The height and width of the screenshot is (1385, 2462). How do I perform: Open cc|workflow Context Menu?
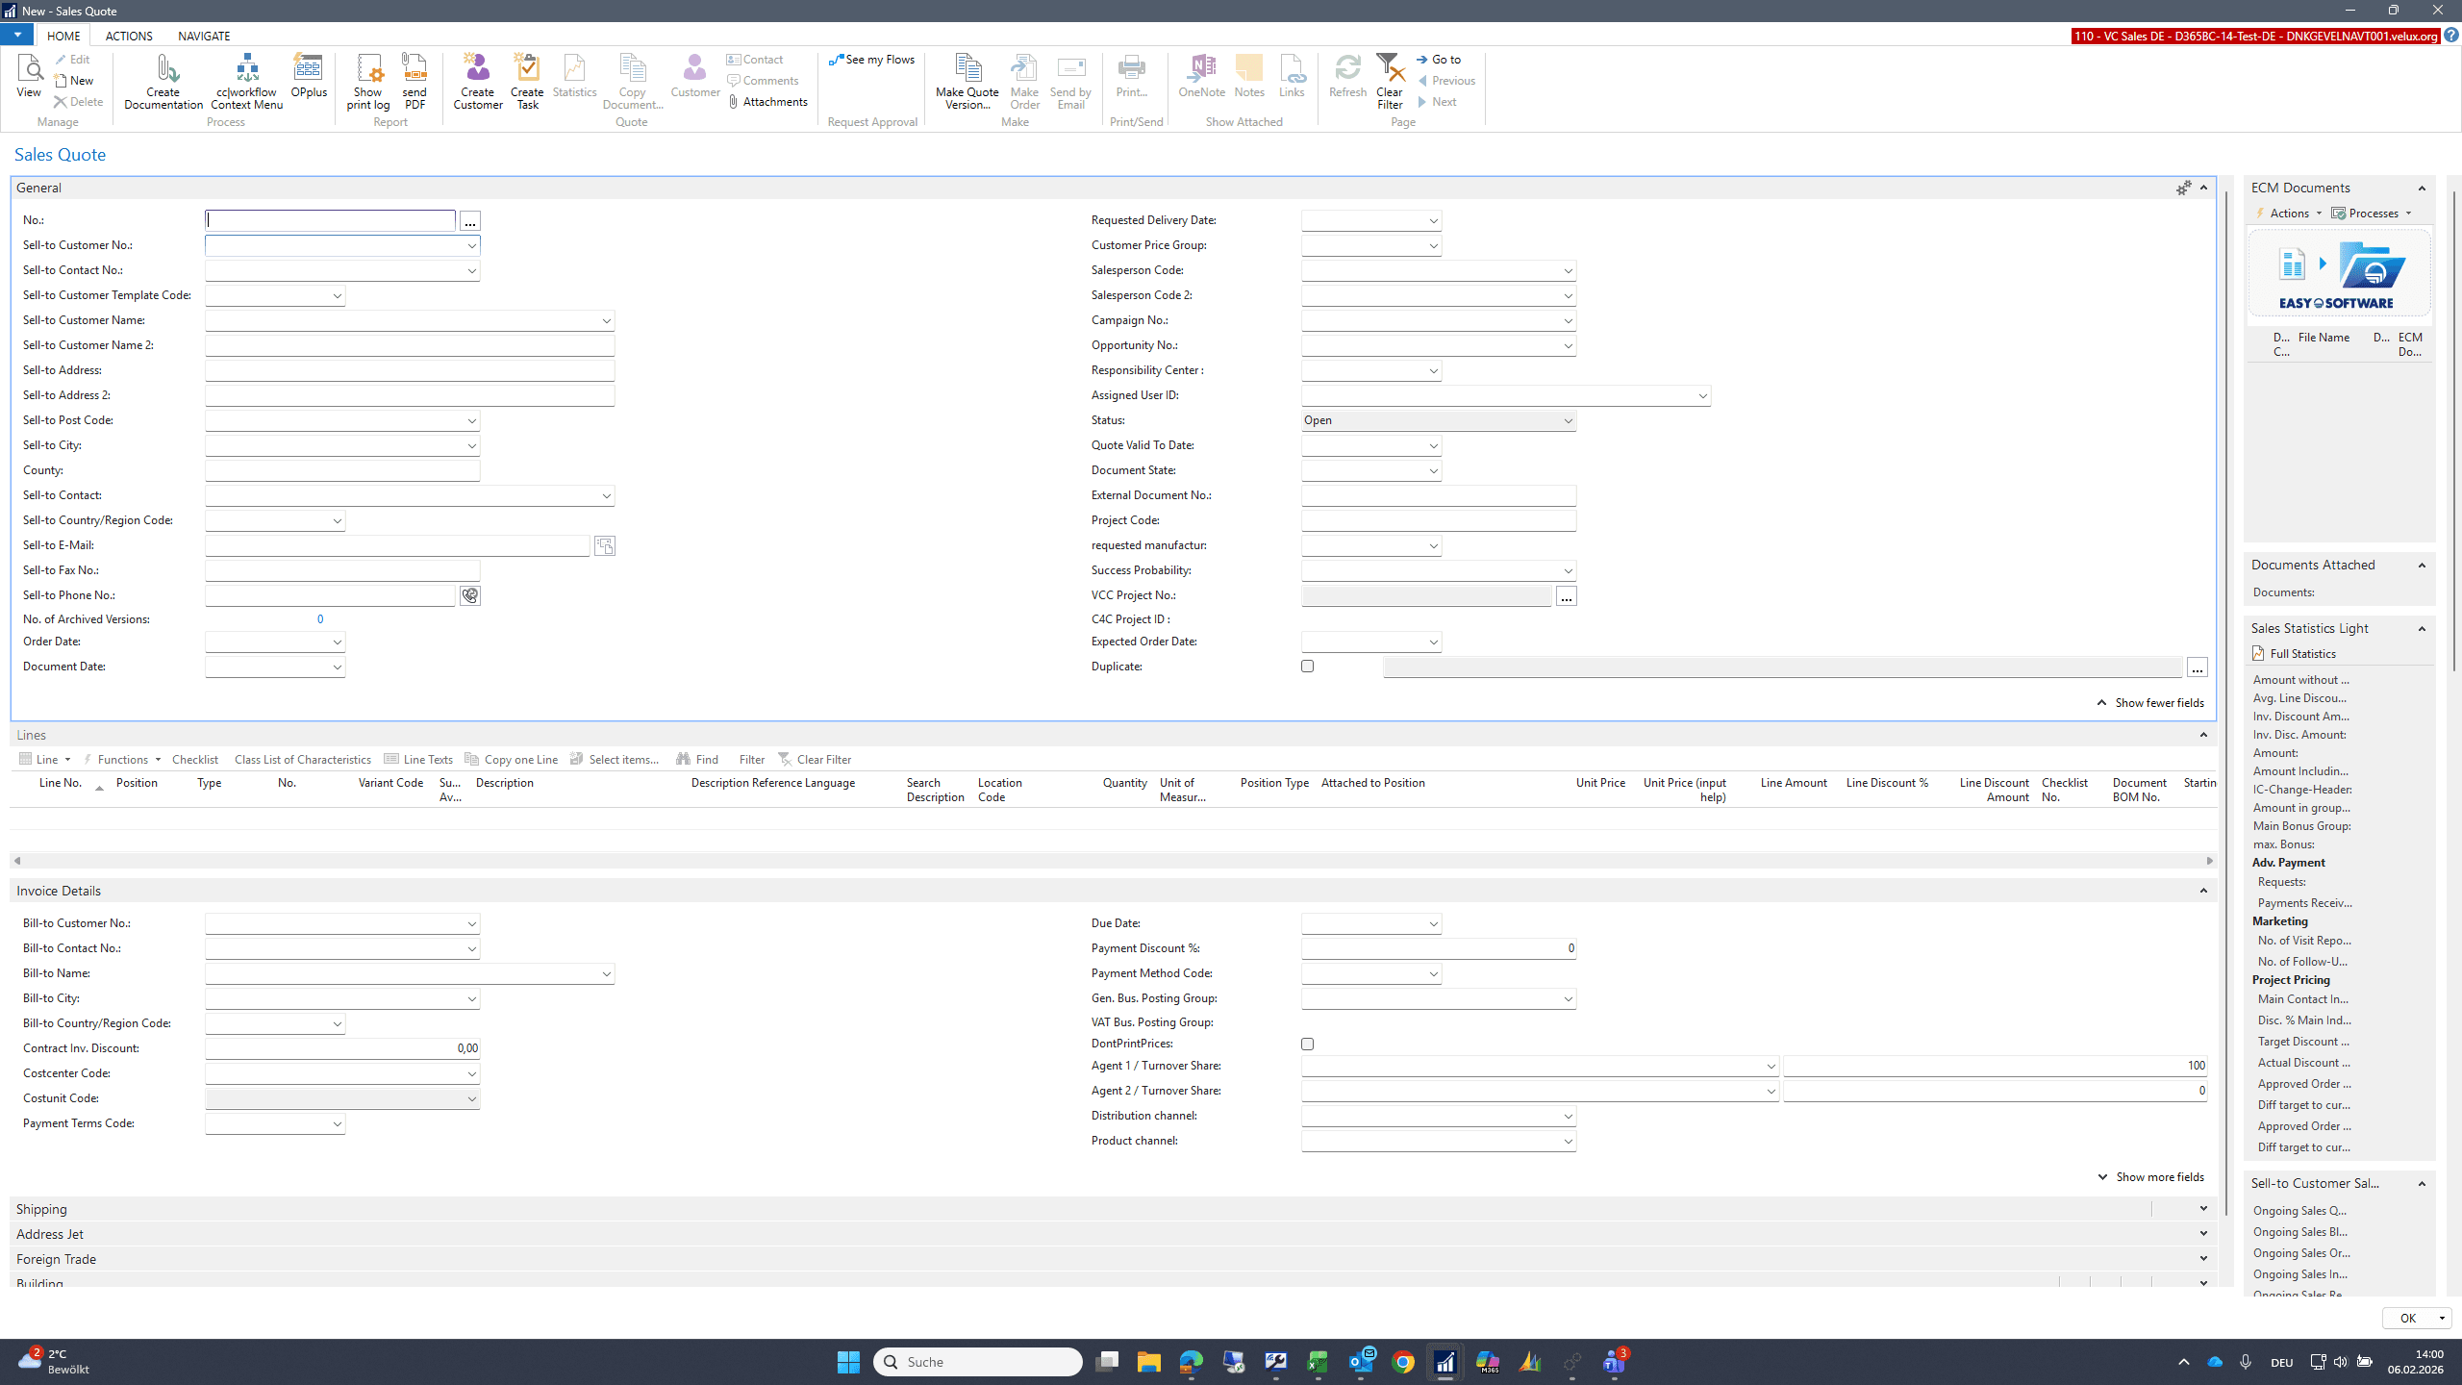coord(247,82)
